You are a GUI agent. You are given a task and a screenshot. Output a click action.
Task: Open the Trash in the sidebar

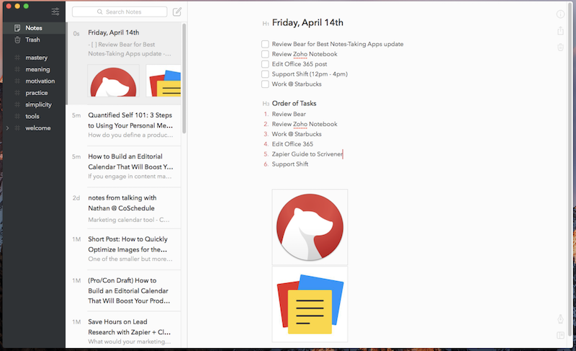coord(32,40)
